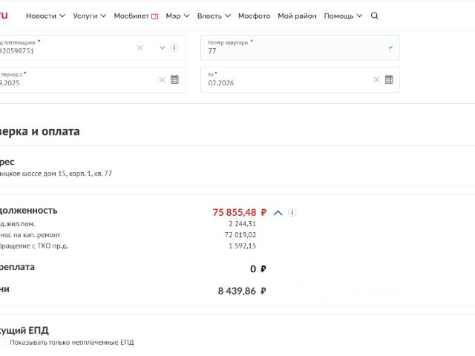Open the Услуги menu
This screenshot has height=356, width=475.
pos(89,16)
